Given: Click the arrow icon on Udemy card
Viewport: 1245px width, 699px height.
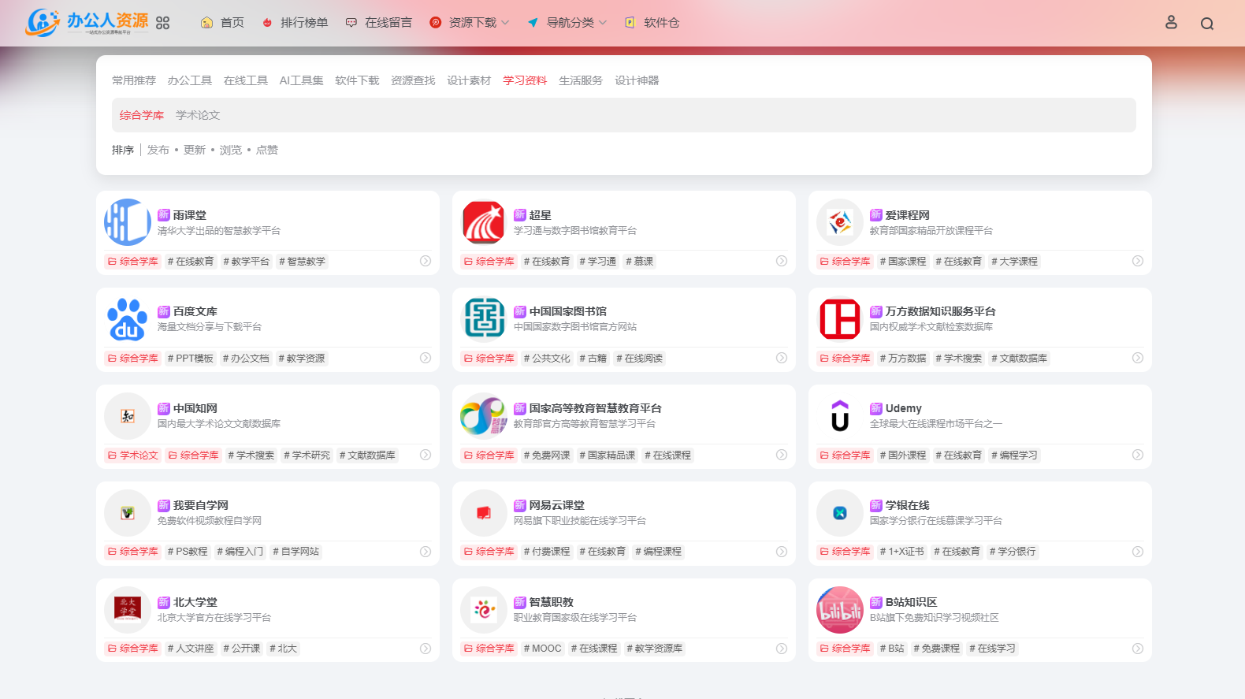Looking at the screenshot, I should pyautogui.click(x=1138, y=455).
